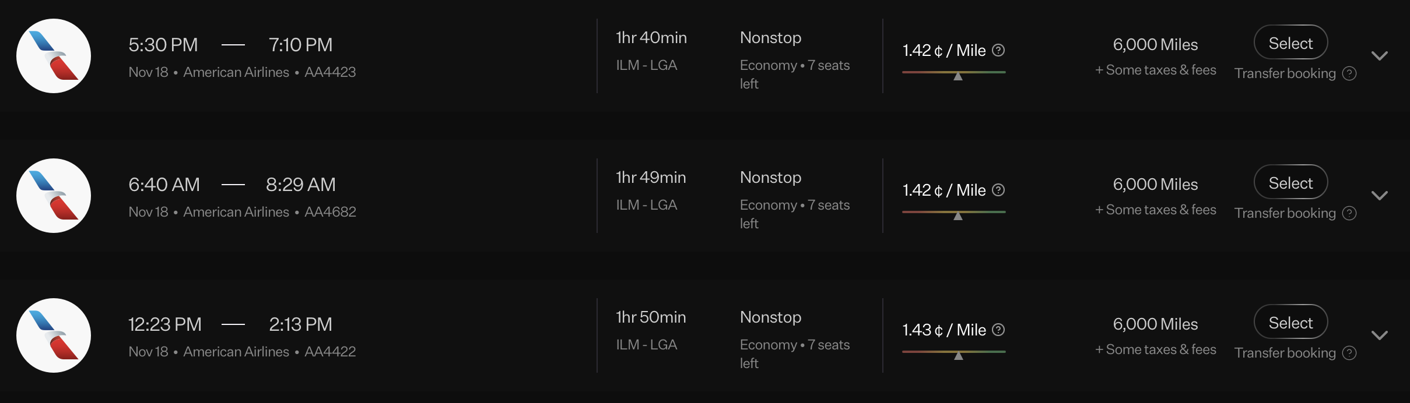
Task: Select the 12:23 PM nonstop flight
Action: click(x=1290, y=322)
